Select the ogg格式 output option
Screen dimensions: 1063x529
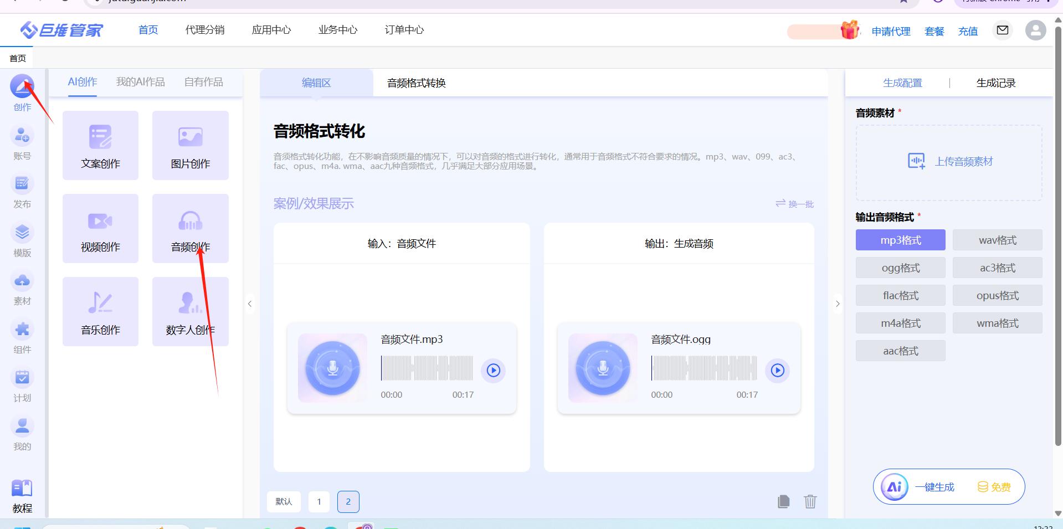pyautogui.click(x=900, y=268)
